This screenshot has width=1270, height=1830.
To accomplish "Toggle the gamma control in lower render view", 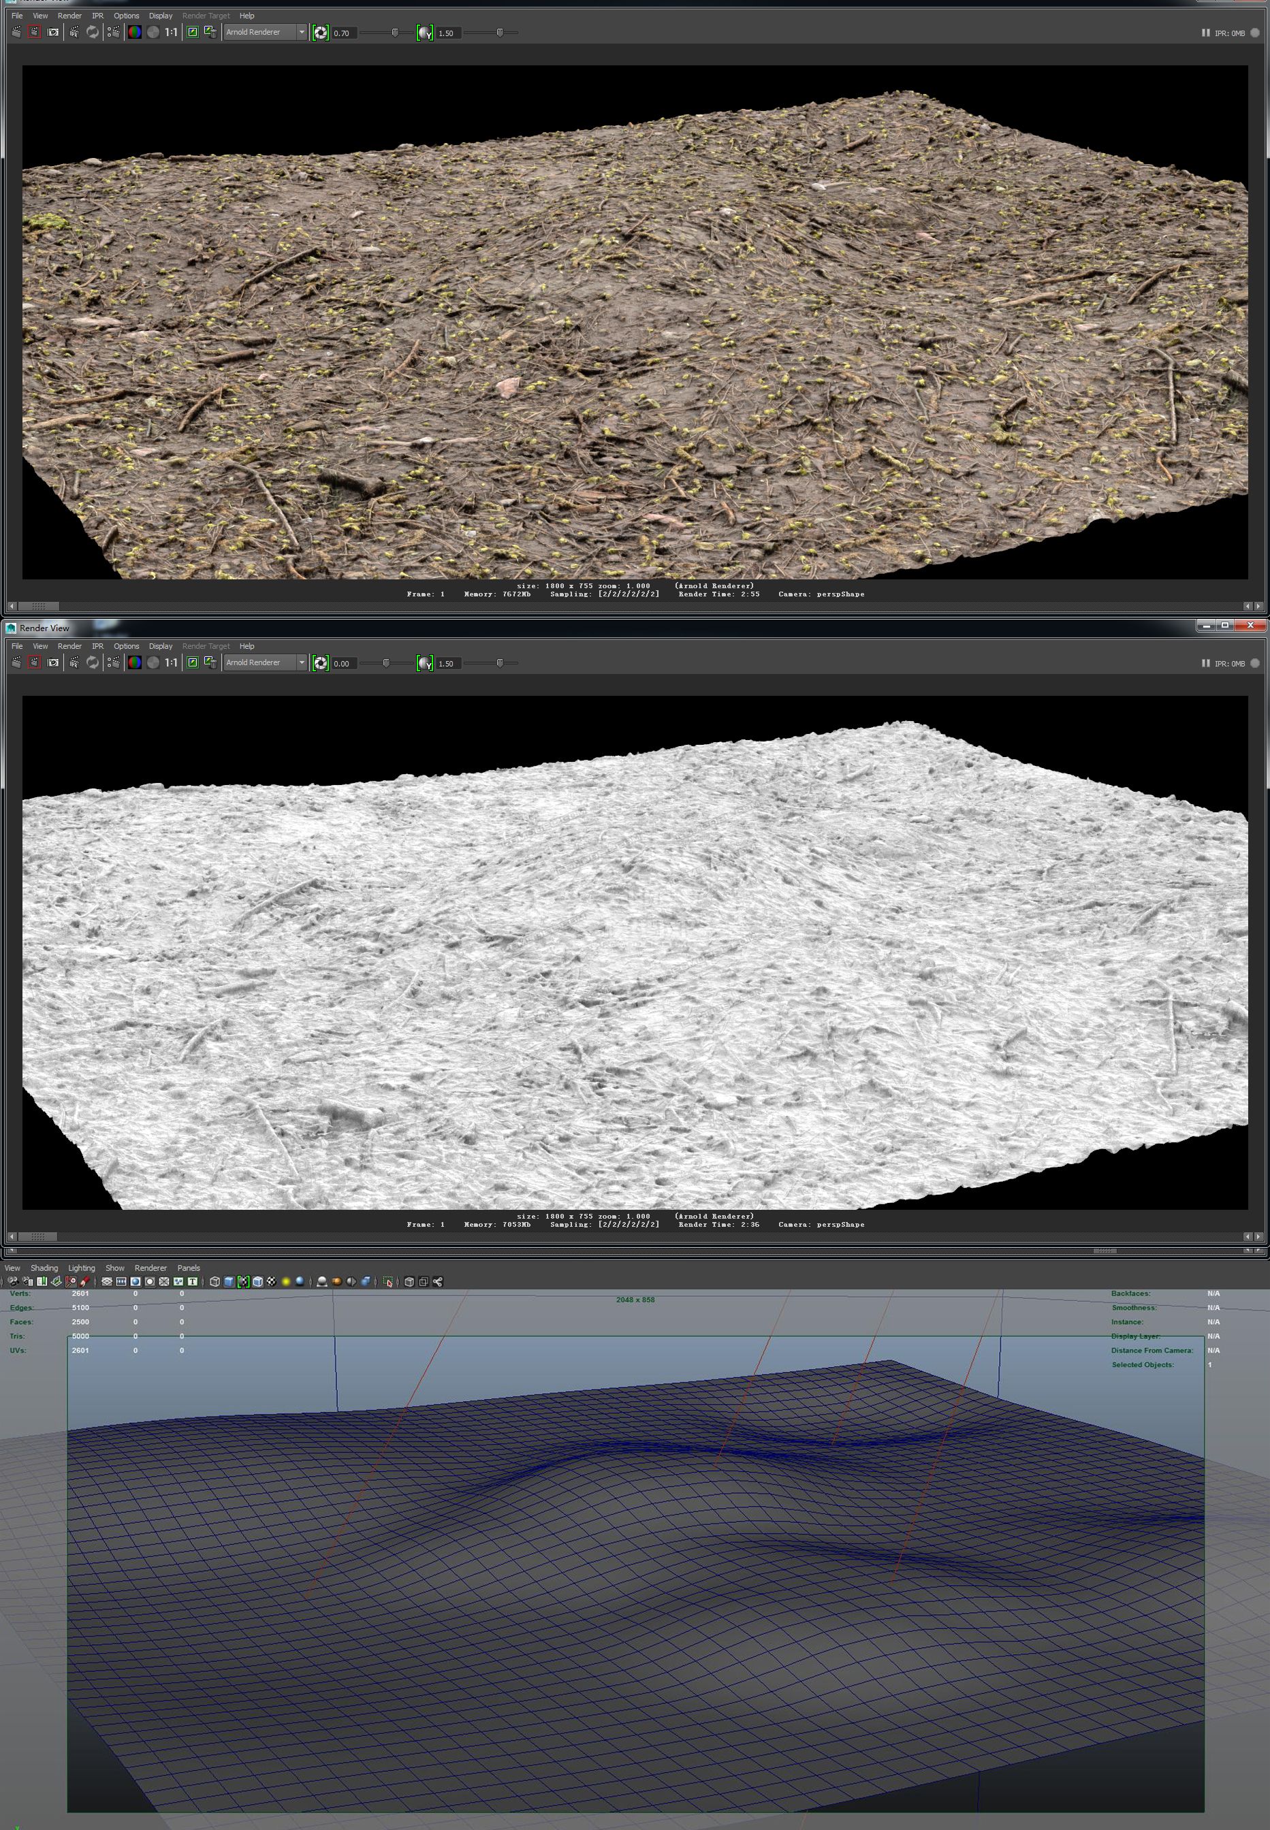I will click(425, 663).
